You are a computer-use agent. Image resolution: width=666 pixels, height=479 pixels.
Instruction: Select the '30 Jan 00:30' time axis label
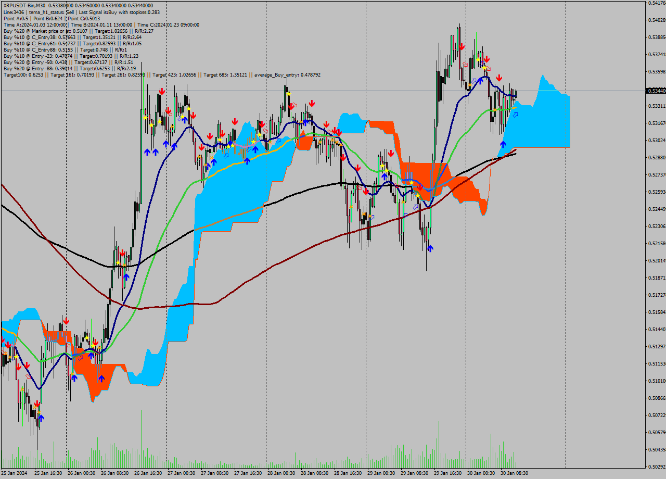pyautogui.click(x=481, y=473)
